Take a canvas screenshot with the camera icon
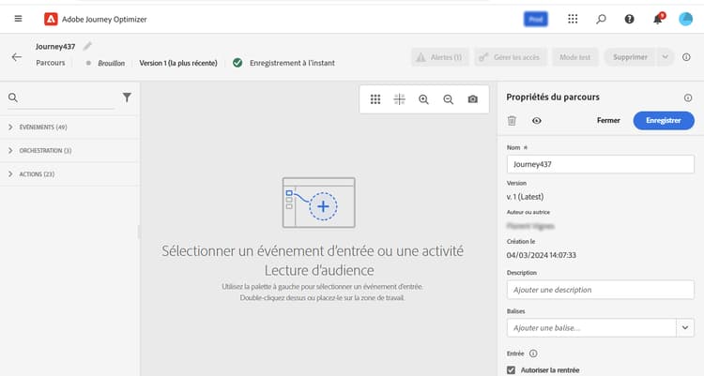The width and height of the screenshot is (704, 376). click(x=472, y=99)
